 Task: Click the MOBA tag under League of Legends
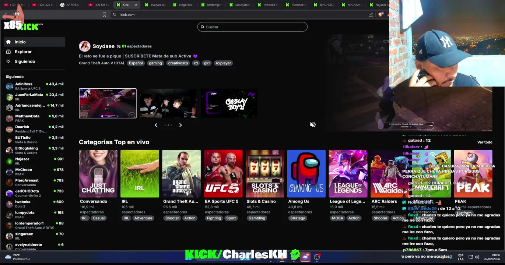(337, 218)
